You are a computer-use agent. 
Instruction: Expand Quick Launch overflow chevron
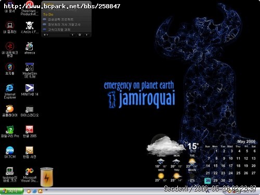[46, 190]
